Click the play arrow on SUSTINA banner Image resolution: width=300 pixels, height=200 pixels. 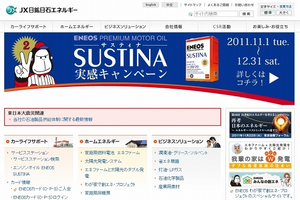pyautogui.click(x=274, y=78)
